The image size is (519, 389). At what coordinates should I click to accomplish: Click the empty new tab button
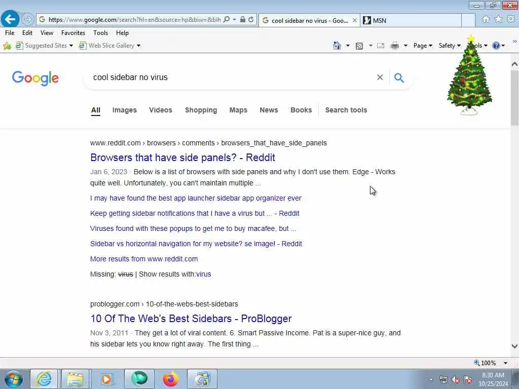tap(468, 20)
